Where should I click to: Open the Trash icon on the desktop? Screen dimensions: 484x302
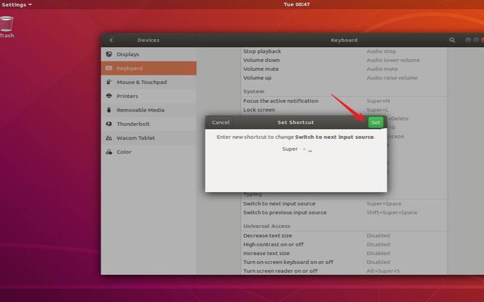click(7, 24)
